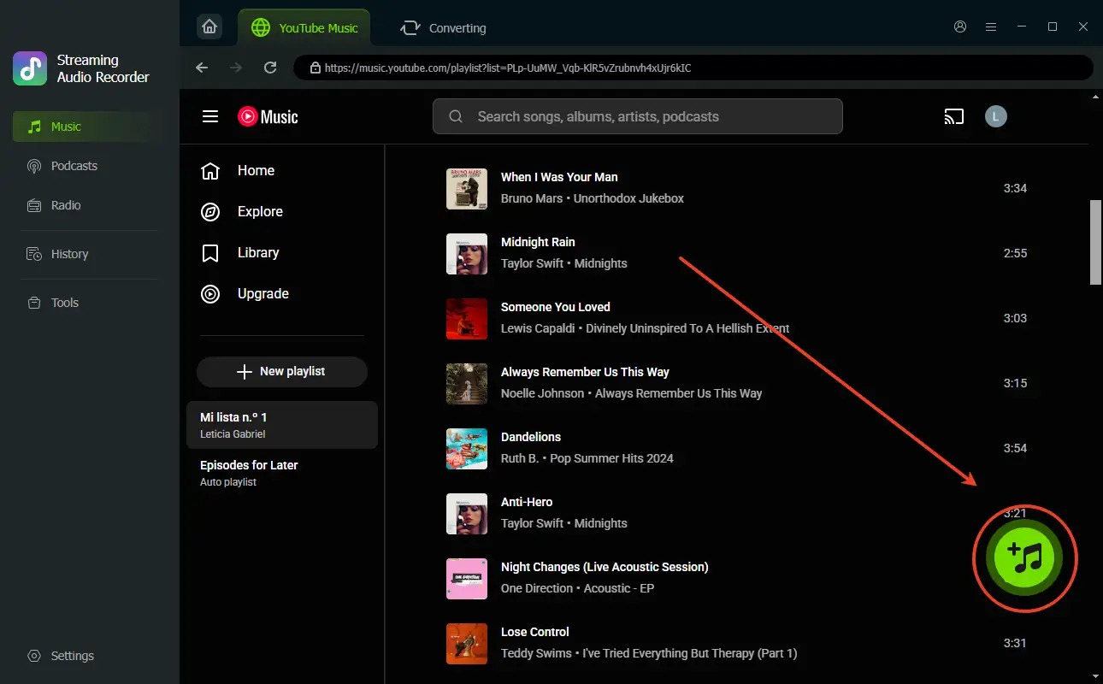
Task: Click the song title Someone You Loved
Action: [556, 307]
